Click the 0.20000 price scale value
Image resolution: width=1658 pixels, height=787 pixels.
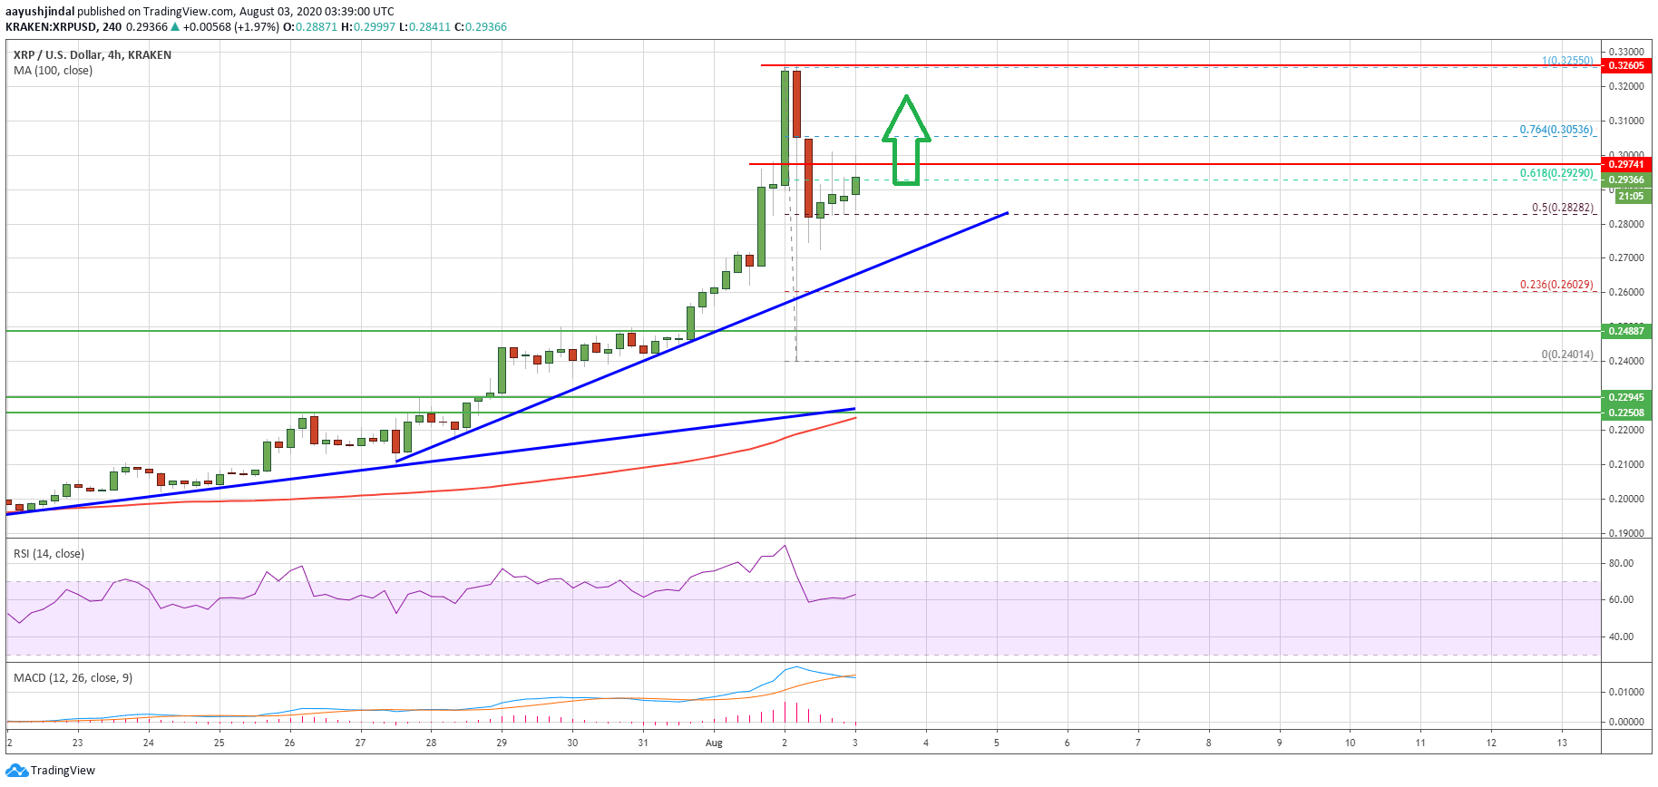coord(1626,499)
